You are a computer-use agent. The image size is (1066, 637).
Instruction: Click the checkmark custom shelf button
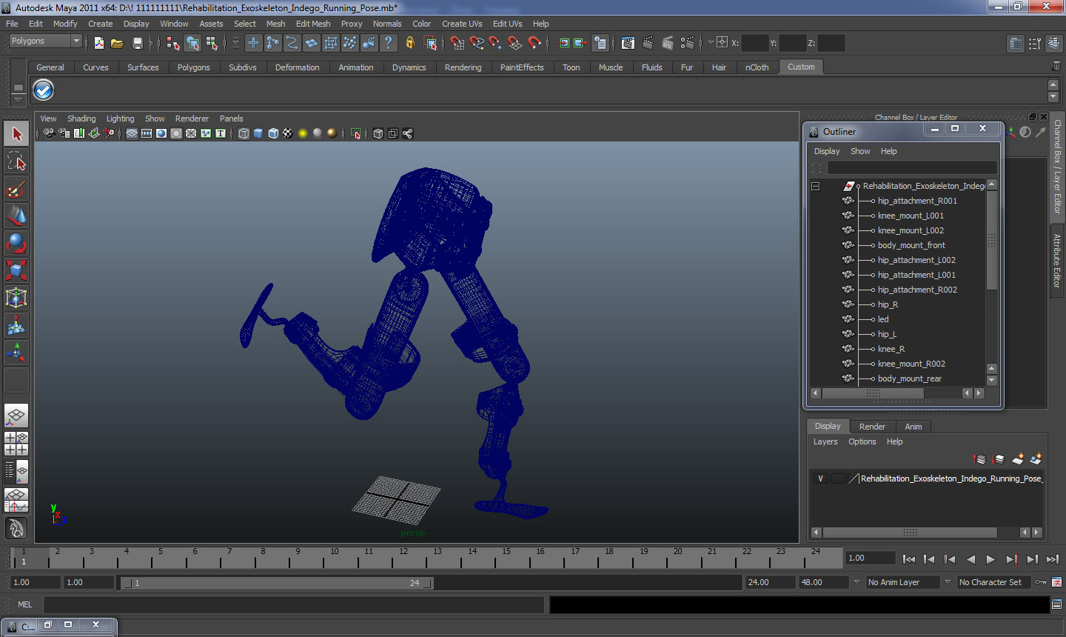[x=44, y=90]
